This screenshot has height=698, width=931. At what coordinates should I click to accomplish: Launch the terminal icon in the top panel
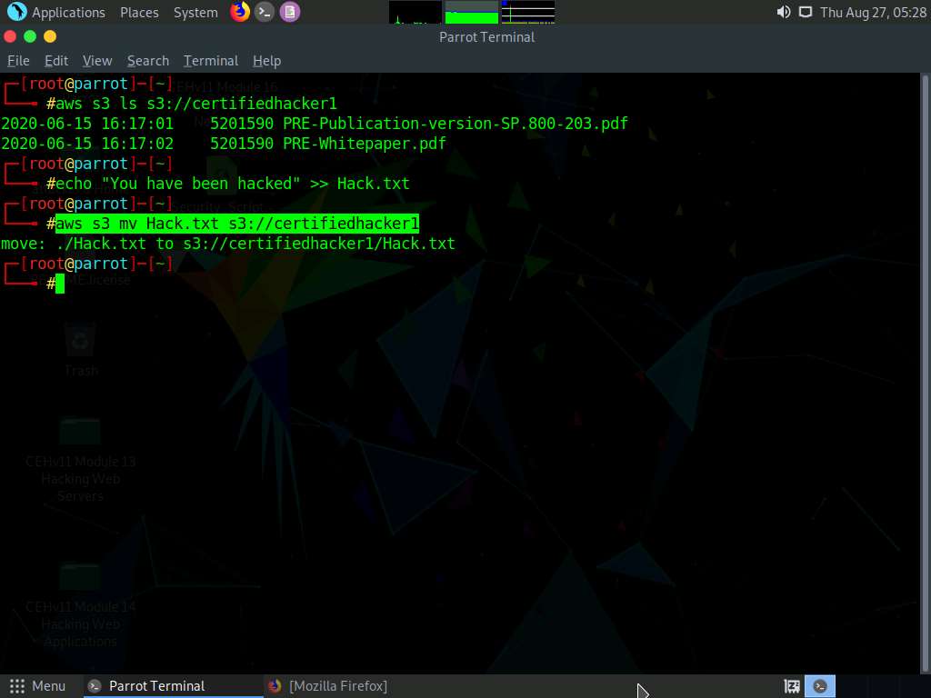coord(265,12)
